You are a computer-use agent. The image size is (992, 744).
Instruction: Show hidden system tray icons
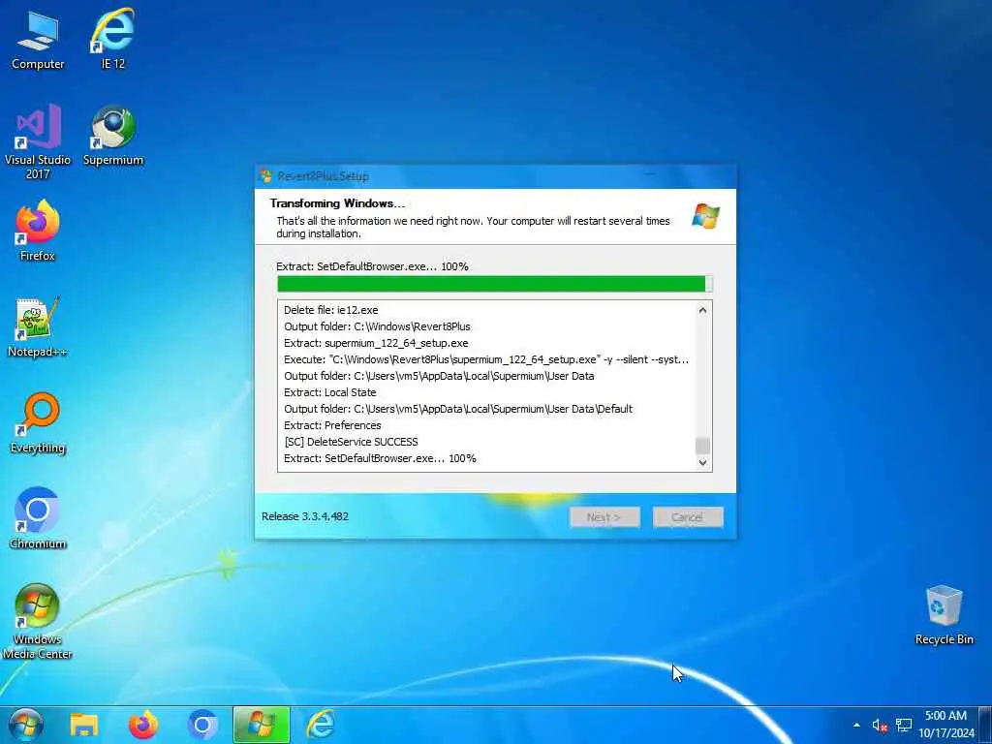[856, 725]
